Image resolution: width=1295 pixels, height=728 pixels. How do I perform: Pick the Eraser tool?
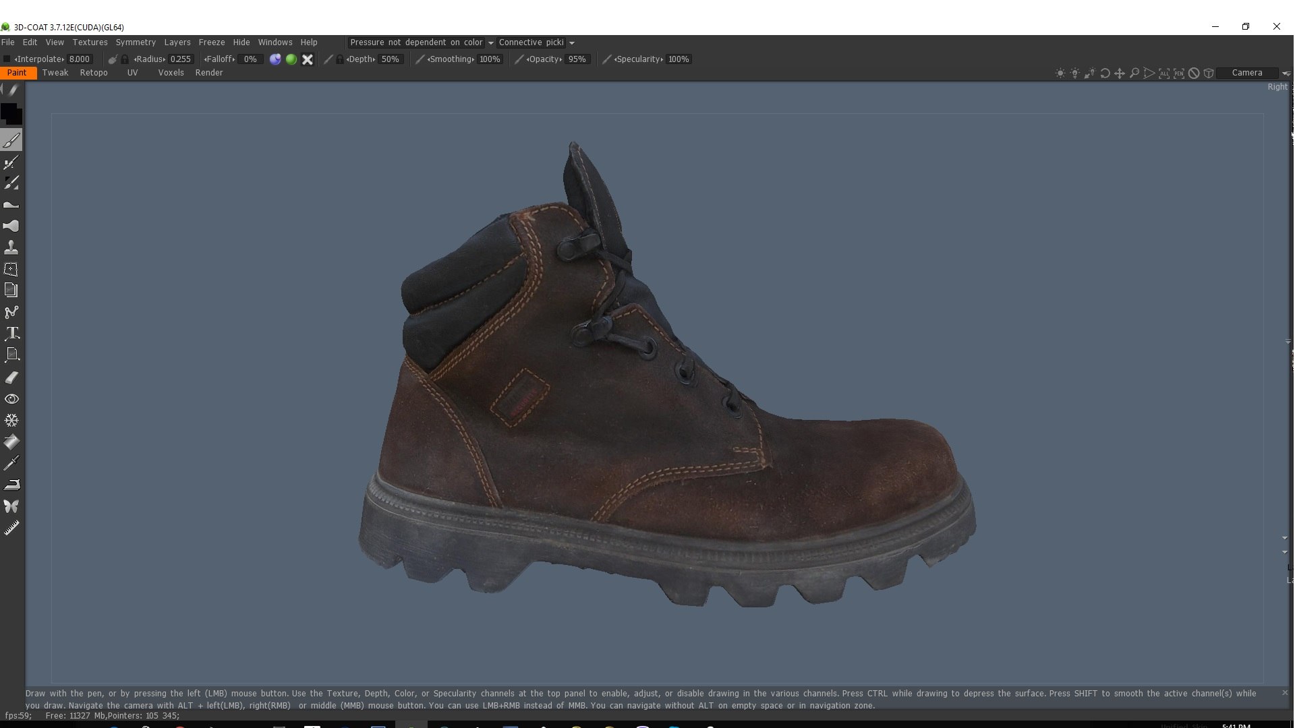pyautogui.click(x=11, y=377)
